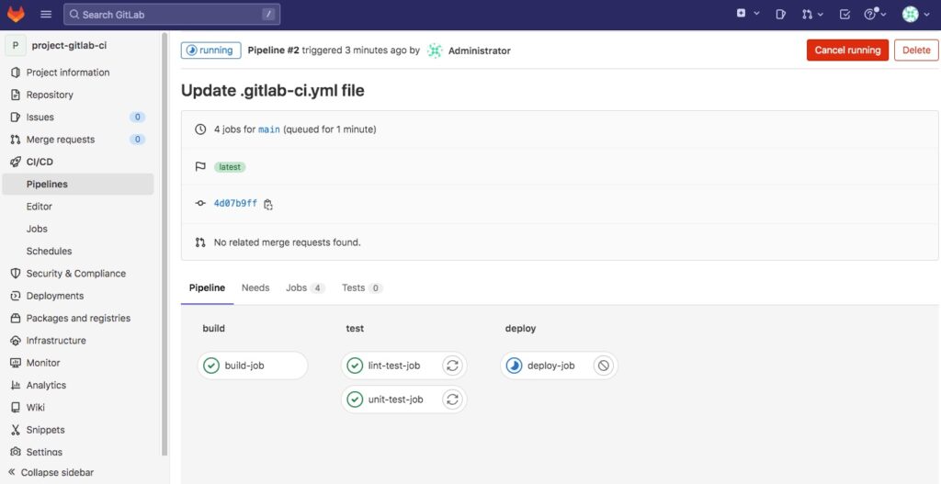This screenshot has height=484, width=941.
Task: Select Editor under CI/CD
Action: coord(39,207)
